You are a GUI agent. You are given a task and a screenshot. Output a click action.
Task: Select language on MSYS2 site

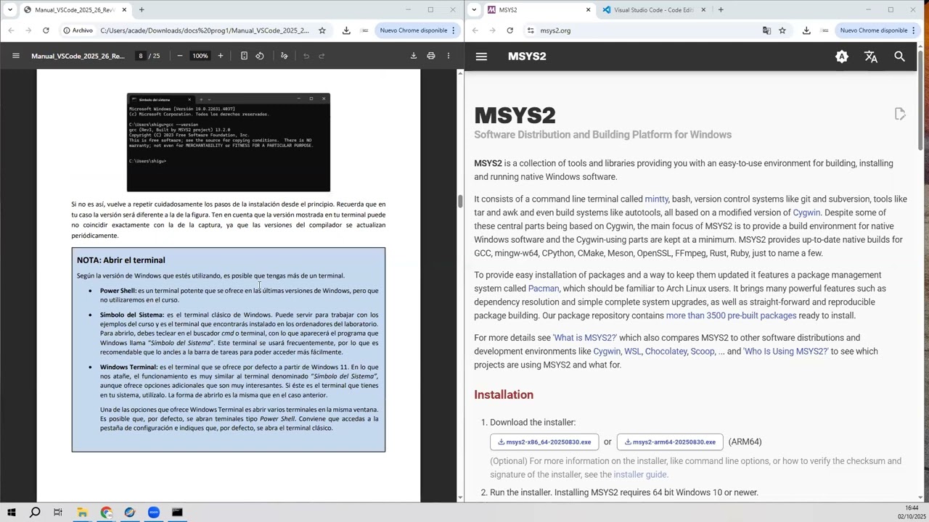pyautogui.click(x=871, y=57)
